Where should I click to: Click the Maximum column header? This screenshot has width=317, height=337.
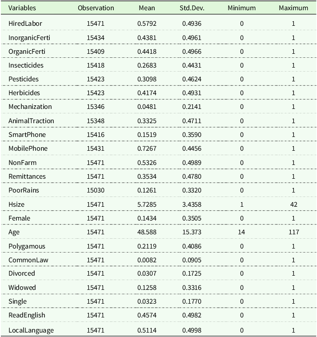(293, 8)
